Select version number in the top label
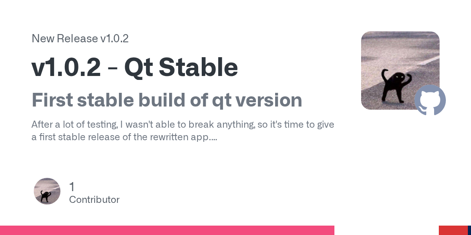 pyautogui.click(x=114, y=39)
